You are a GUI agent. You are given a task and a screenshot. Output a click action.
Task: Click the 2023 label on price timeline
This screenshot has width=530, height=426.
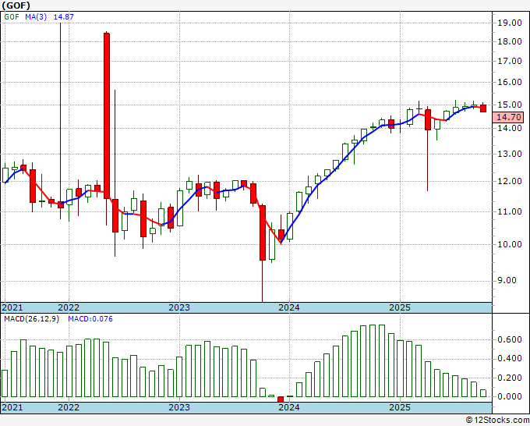click(x=179, y=307)
